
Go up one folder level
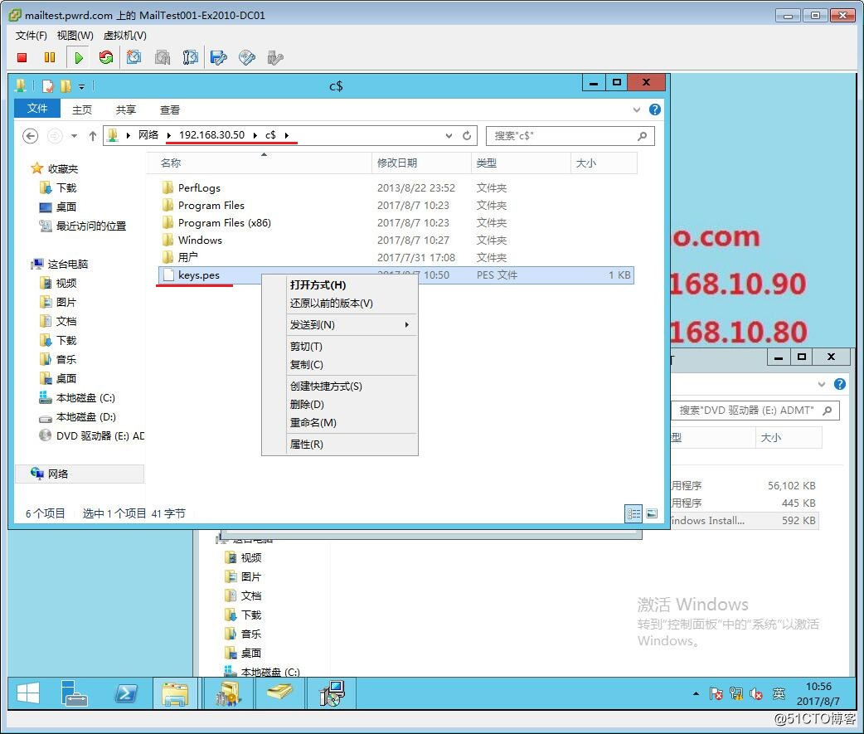(x=93, y=135)
